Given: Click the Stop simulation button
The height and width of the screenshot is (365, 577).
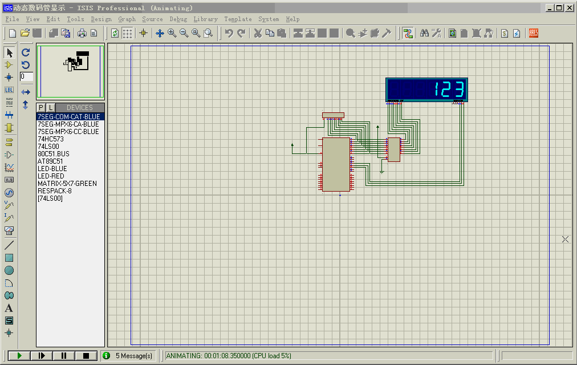Looking at the screenshot, I should (86, 356).
